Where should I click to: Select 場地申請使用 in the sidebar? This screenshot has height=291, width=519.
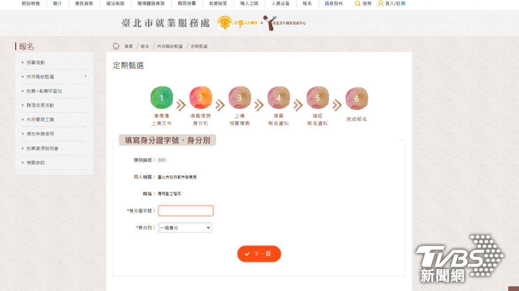(x=40, y=134)
